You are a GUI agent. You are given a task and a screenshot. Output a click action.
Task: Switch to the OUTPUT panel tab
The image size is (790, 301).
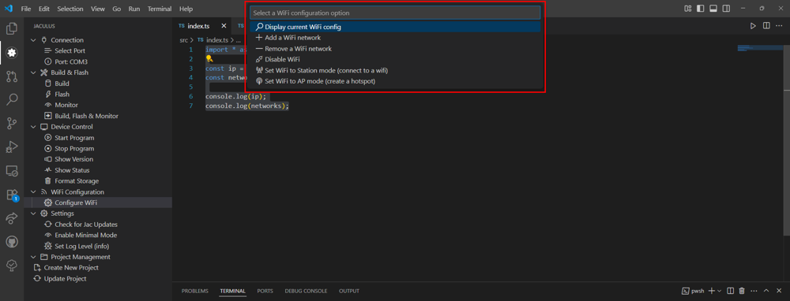pyautogui.click(x=349, y=291)
